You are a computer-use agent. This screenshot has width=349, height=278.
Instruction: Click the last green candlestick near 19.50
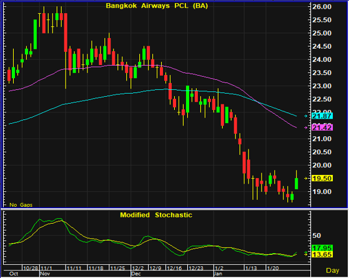(x=297, y=184)
